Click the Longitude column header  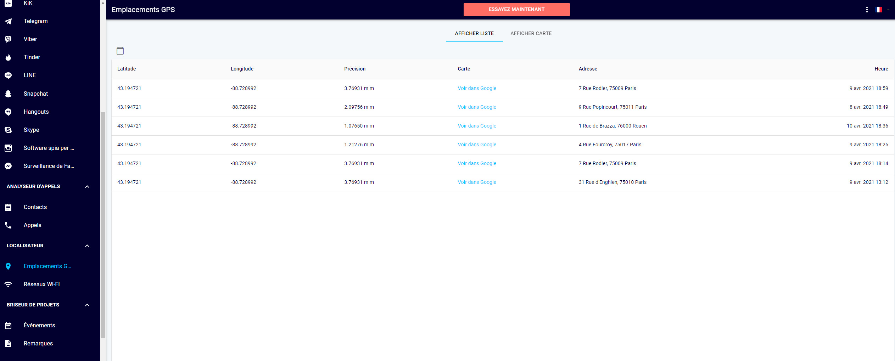pos(242,69)
